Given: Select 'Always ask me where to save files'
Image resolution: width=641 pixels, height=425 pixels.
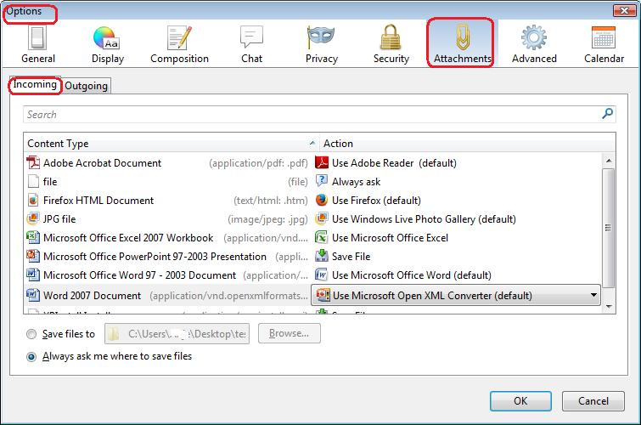Looking at the screenshot, I should [x=31, y=357].
